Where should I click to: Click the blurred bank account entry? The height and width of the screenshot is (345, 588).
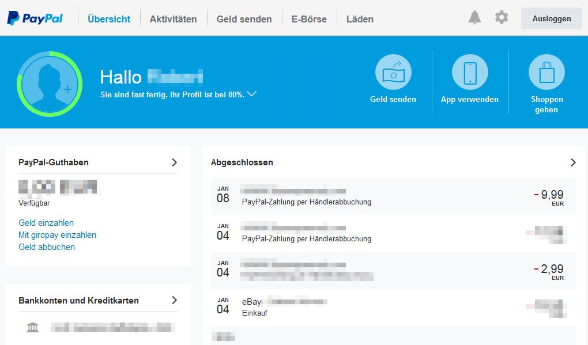112,327
